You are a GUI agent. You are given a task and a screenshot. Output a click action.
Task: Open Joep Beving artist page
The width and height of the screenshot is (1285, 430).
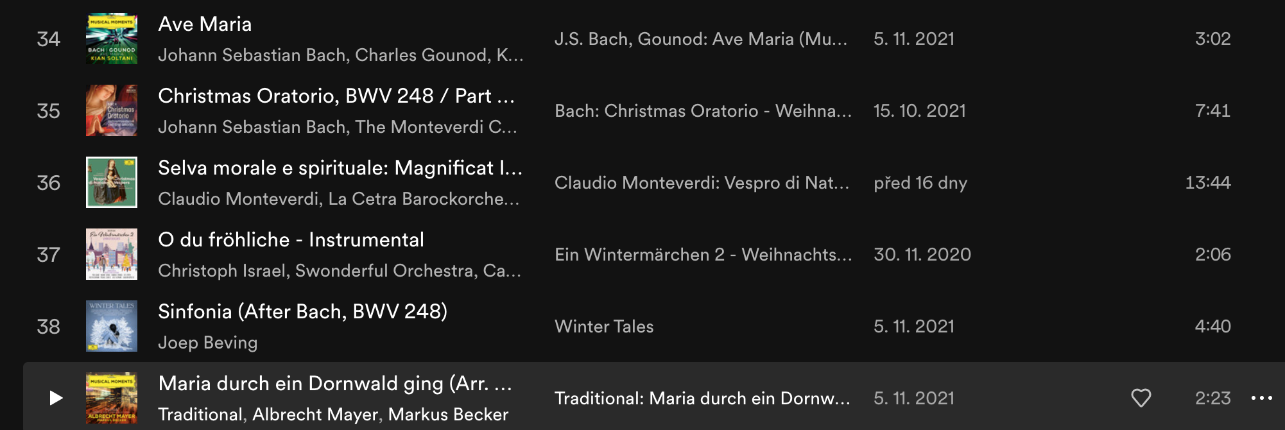tap(207, 343)
